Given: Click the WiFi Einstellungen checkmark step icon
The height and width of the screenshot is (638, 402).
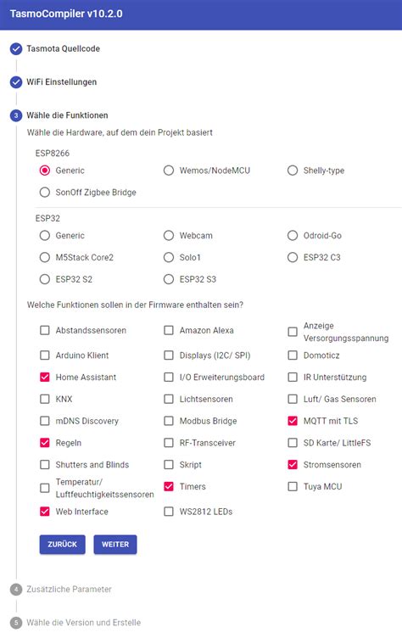Looking at the screenshot, I should [16, 82].
